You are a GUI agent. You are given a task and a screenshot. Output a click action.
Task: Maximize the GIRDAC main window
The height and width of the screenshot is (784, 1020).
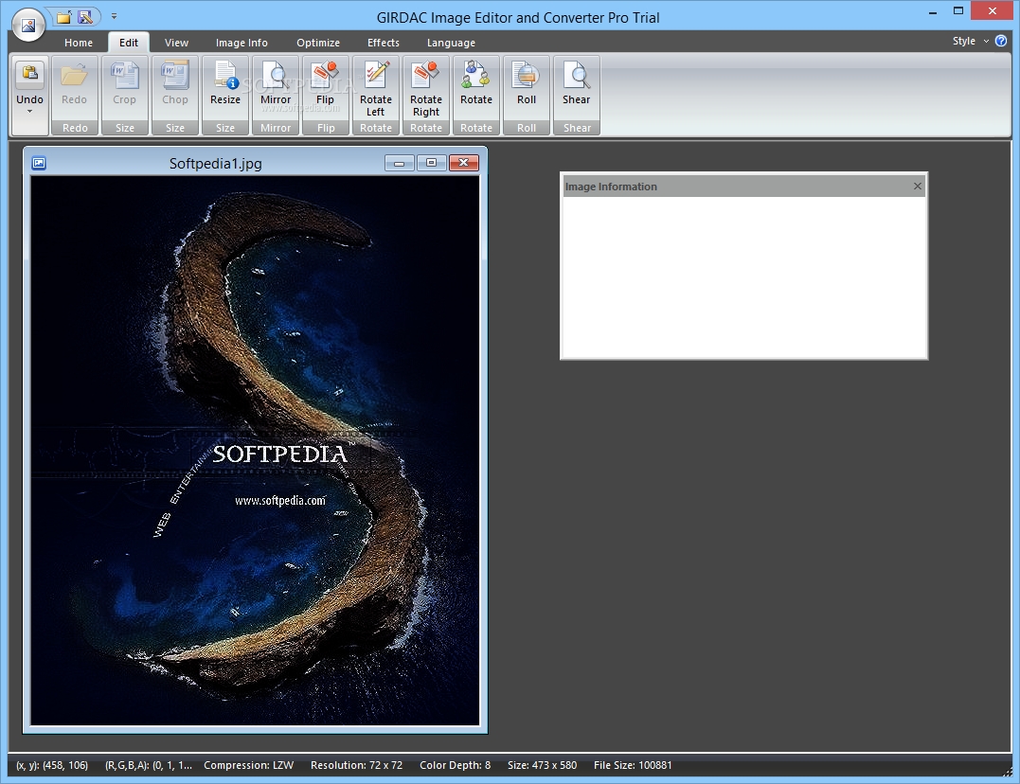pos(958,11)
